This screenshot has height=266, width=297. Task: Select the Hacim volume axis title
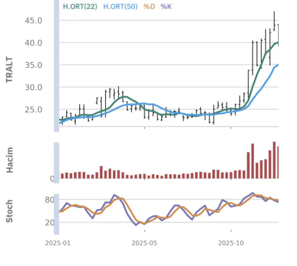[10, 160]
